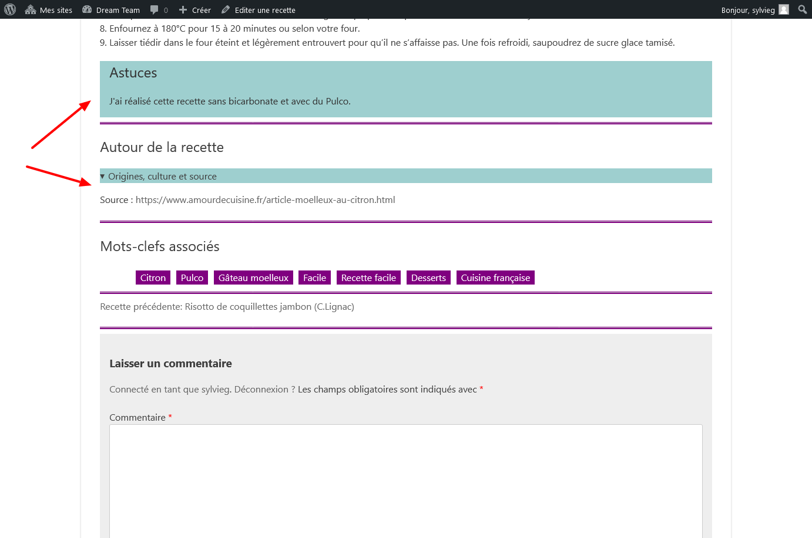Click the Facile tag
812x538 pixels.
(x=314, y=278)
